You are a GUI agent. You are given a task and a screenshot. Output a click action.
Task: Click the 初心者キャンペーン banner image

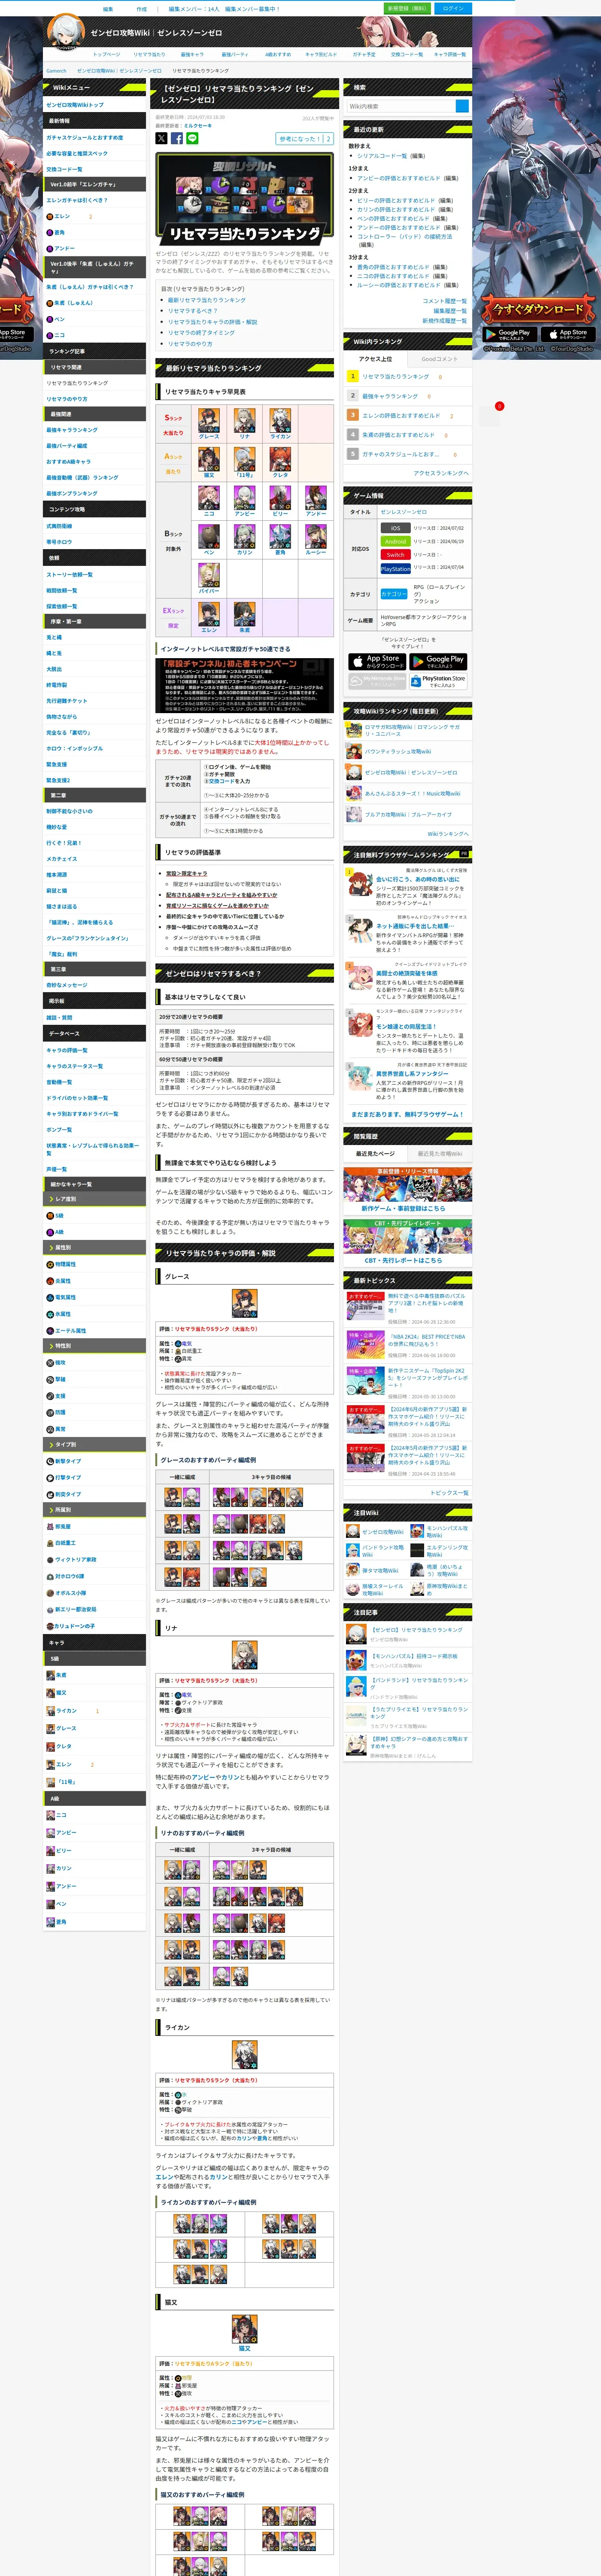pyautogui.click(x=245, y=684)
